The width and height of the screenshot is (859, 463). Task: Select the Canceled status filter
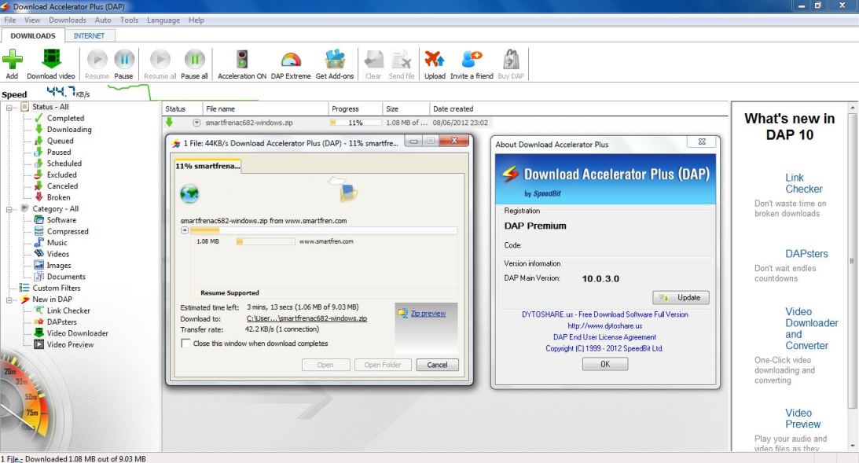[x=62, y=186]
